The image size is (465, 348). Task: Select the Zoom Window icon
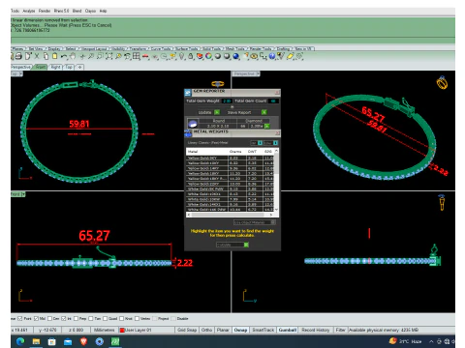tap(100, 56)
